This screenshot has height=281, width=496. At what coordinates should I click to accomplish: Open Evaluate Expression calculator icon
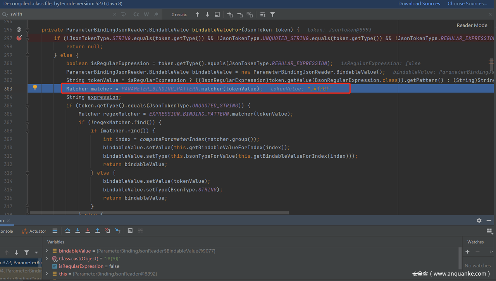(130, 231)
